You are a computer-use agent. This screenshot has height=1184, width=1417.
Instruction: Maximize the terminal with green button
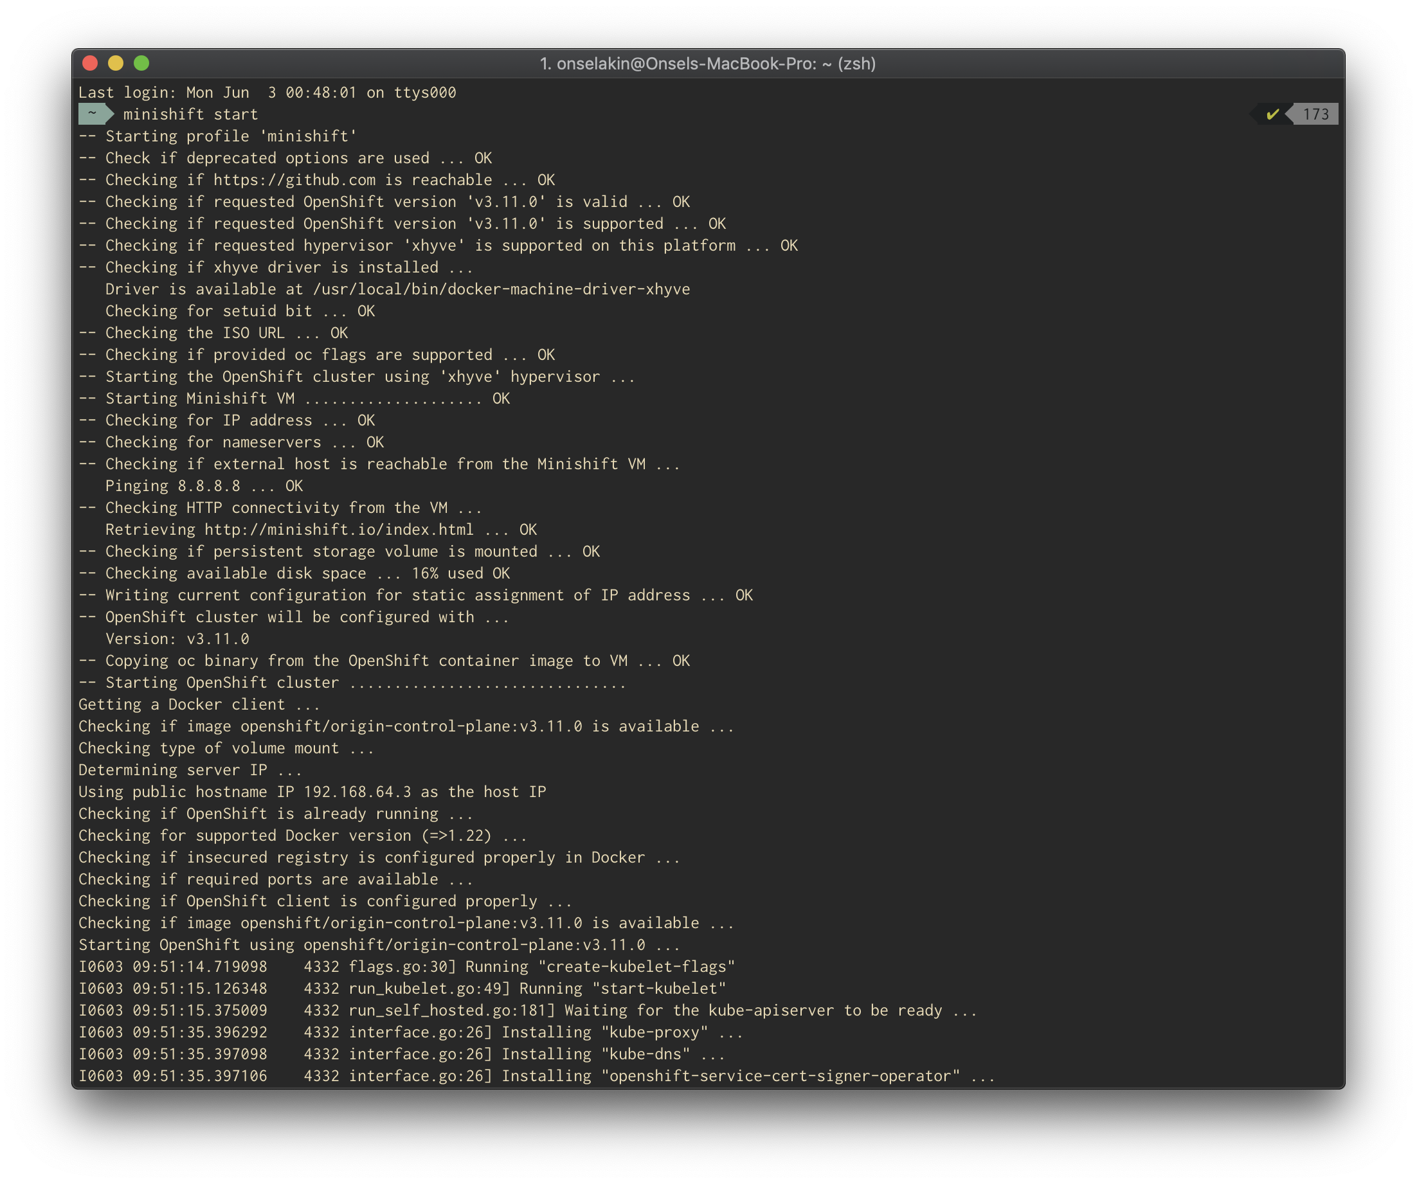click(141, 64)
